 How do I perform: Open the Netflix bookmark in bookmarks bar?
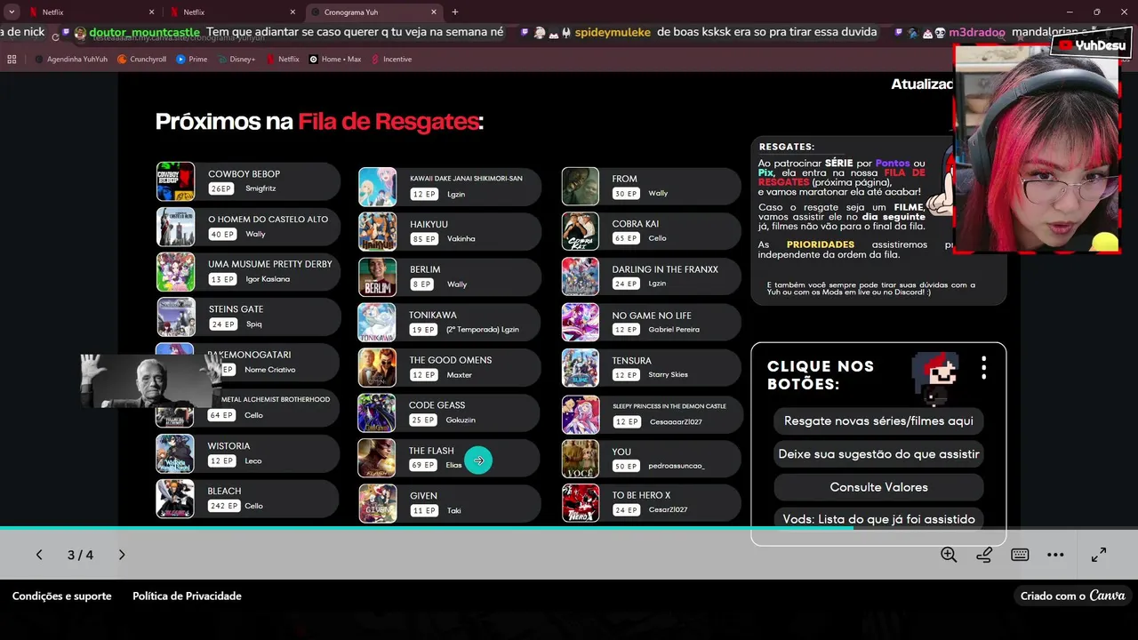283,60
